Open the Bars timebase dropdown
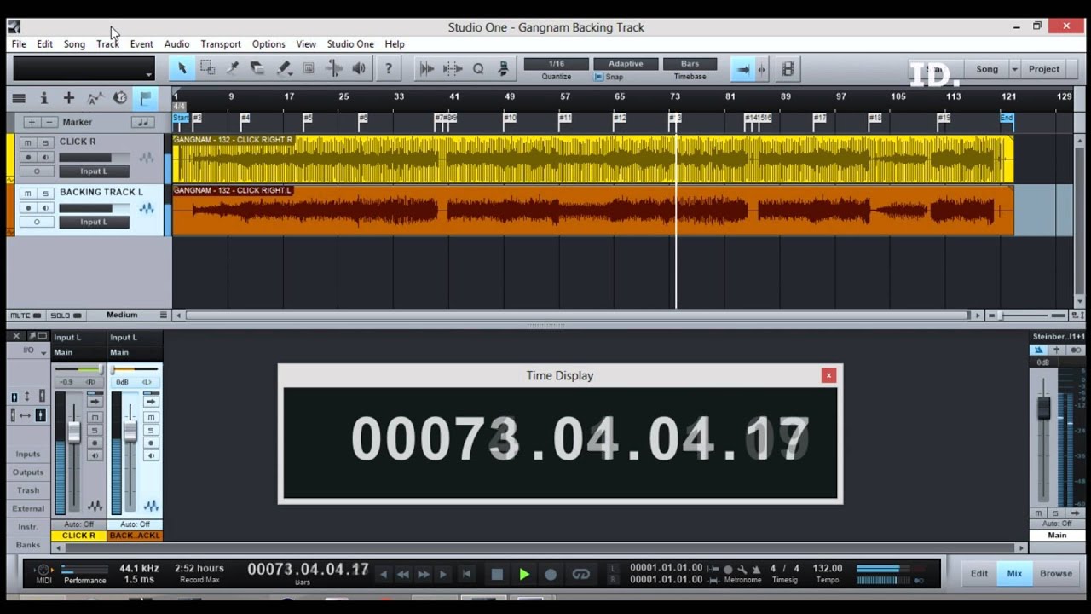Screen dimensions: 1091x614 point(690,64)
